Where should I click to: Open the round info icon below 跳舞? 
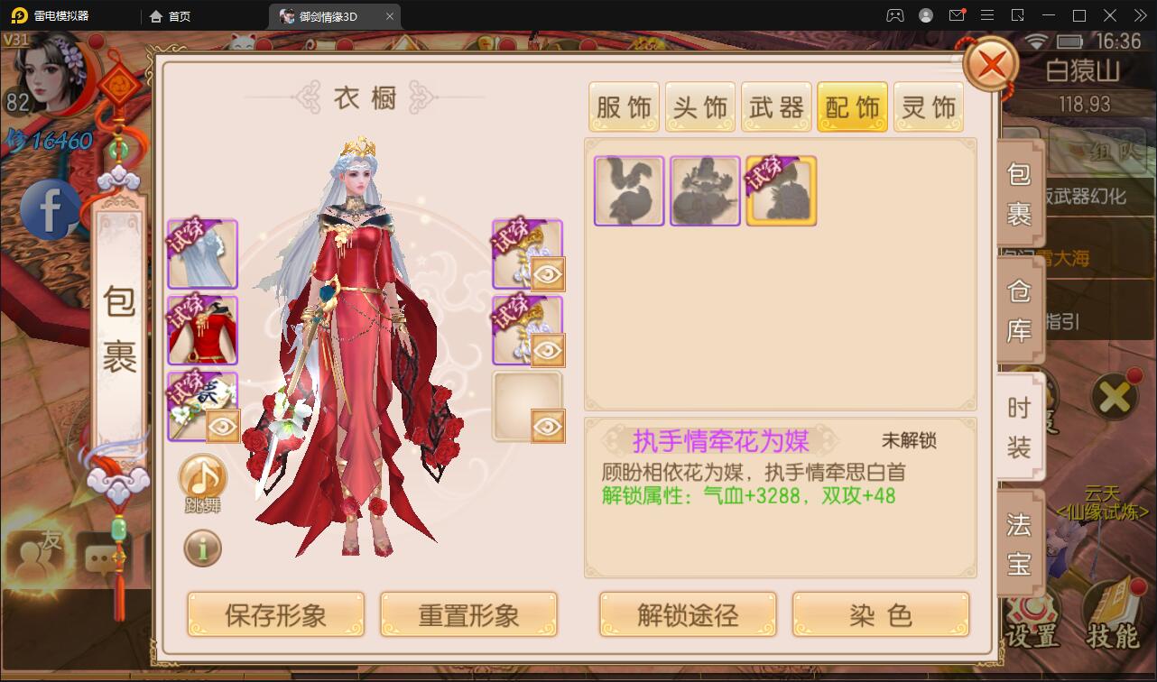pyautogui.click(x=202, y=547)
